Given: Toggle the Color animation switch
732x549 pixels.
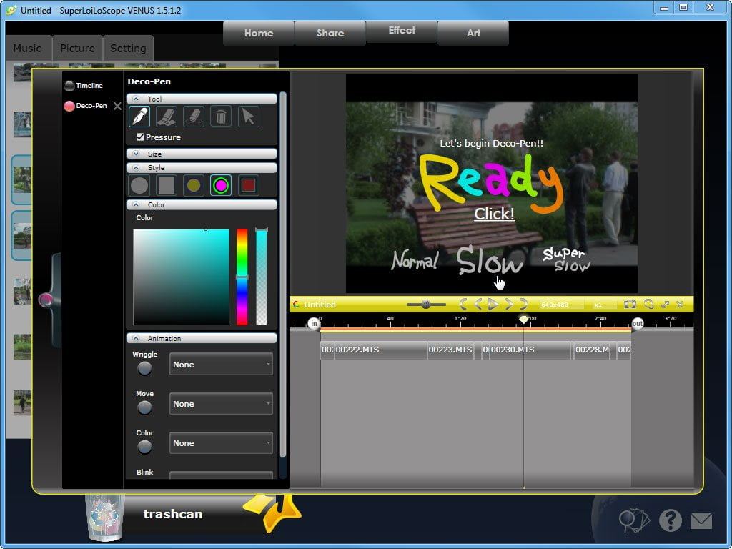Looking at the screenshot, I should [x=144, y=447].
